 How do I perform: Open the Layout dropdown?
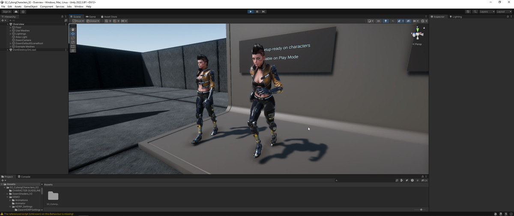pyautogui.click(x=504, y=12)
